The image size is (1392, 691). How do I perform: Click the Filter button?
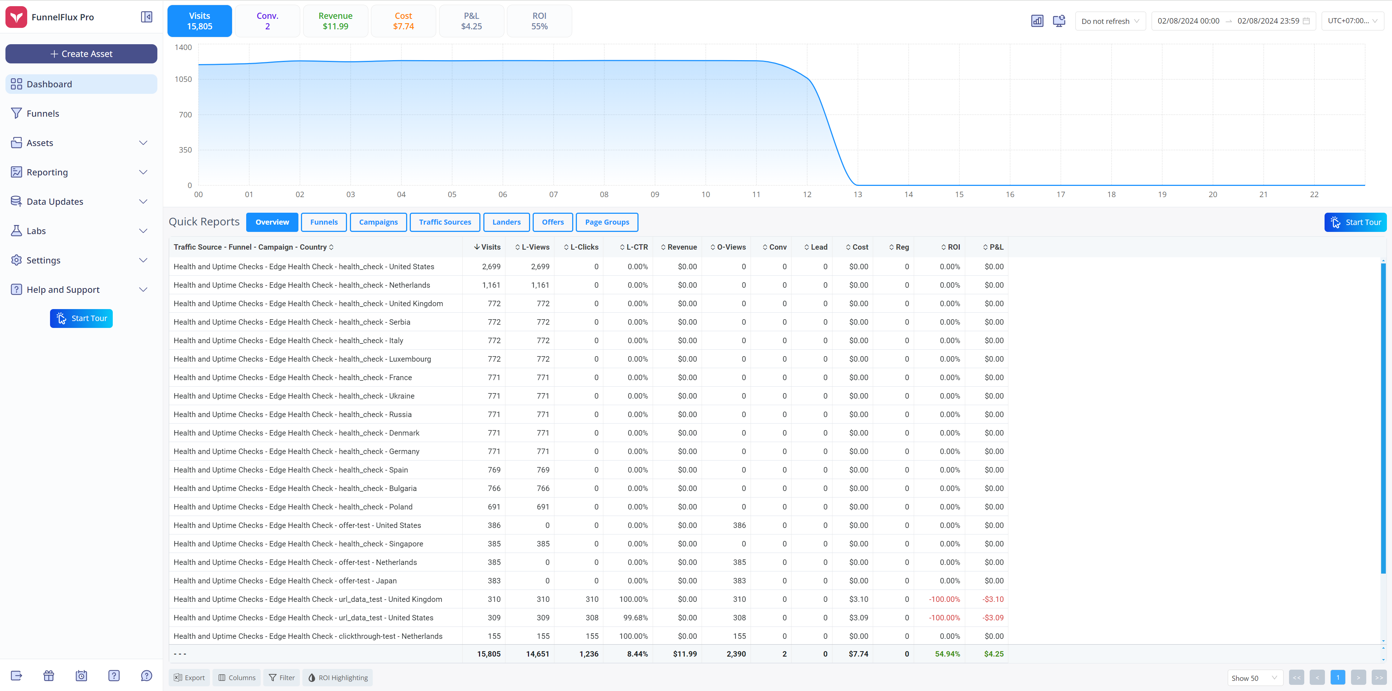[x=281, y=678]
